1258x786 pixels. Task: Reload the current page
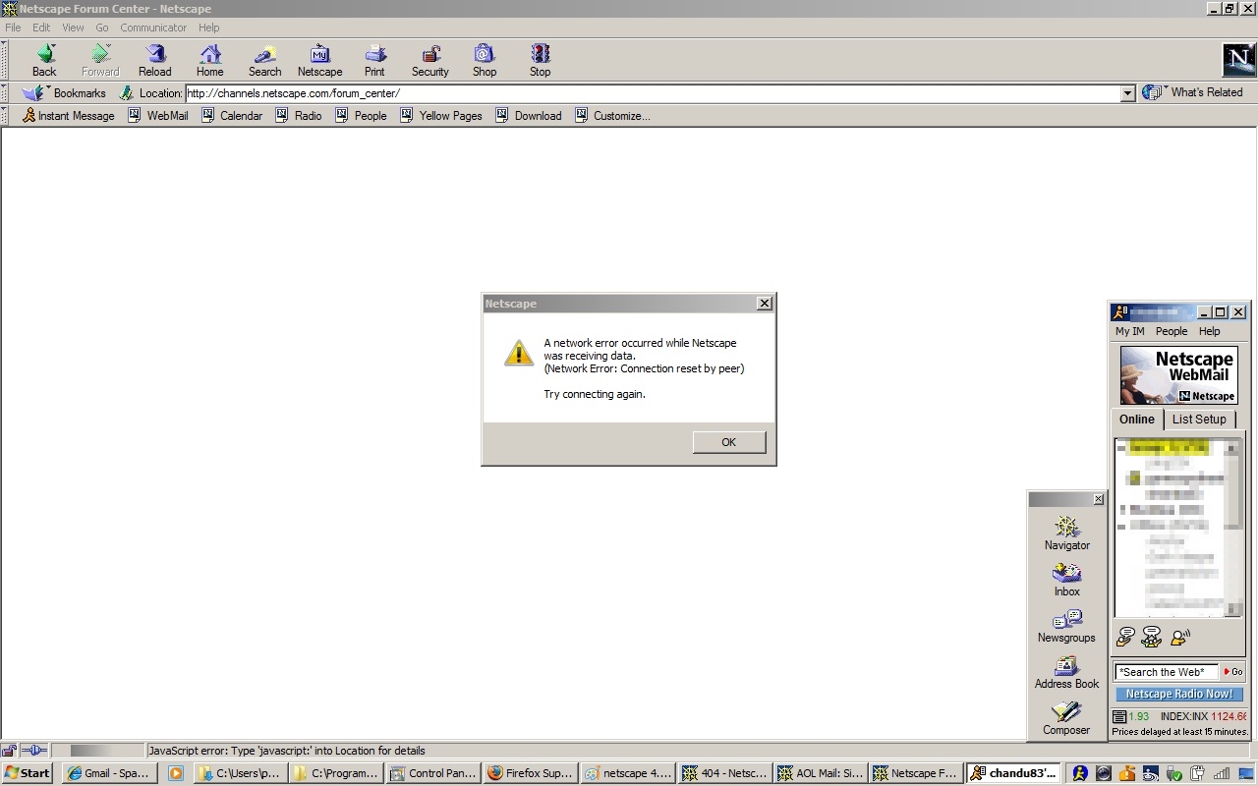point(154,60)
